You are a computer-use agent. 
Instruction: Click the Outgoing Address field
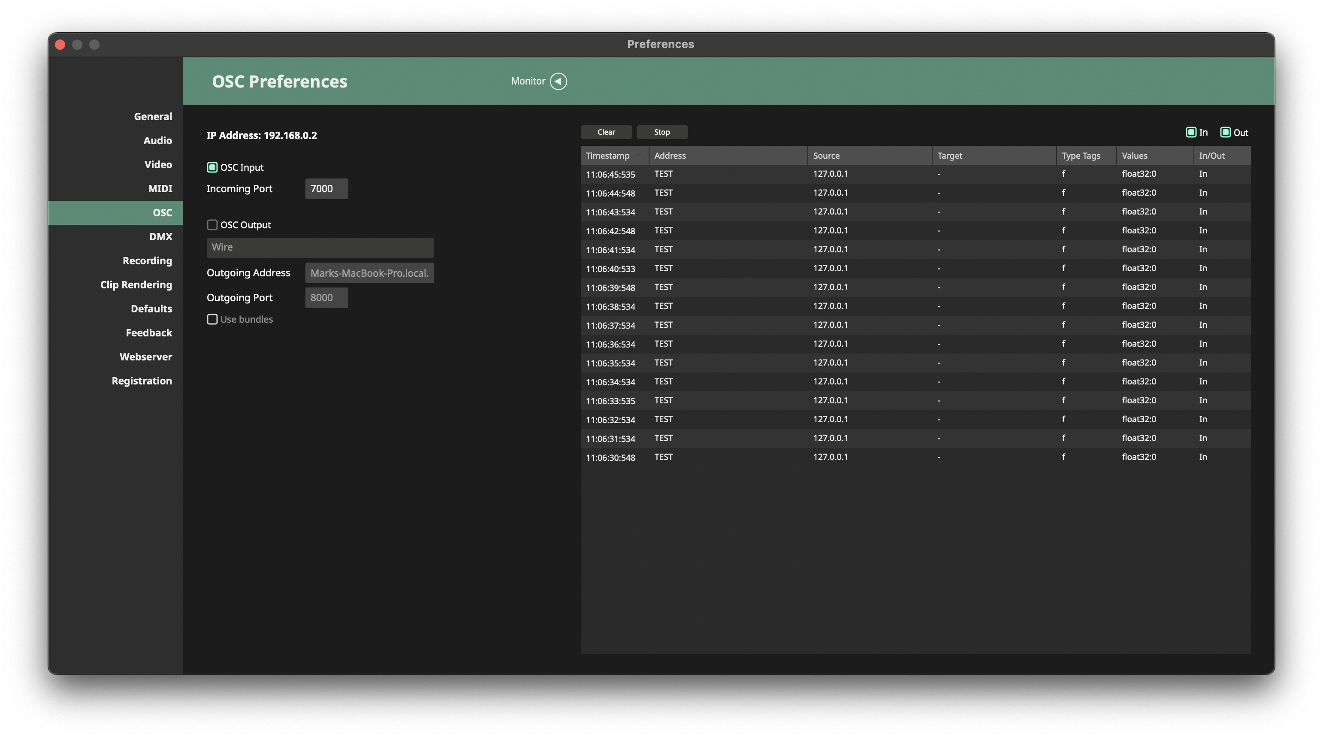pyautogui.click(x=369, y=273)
